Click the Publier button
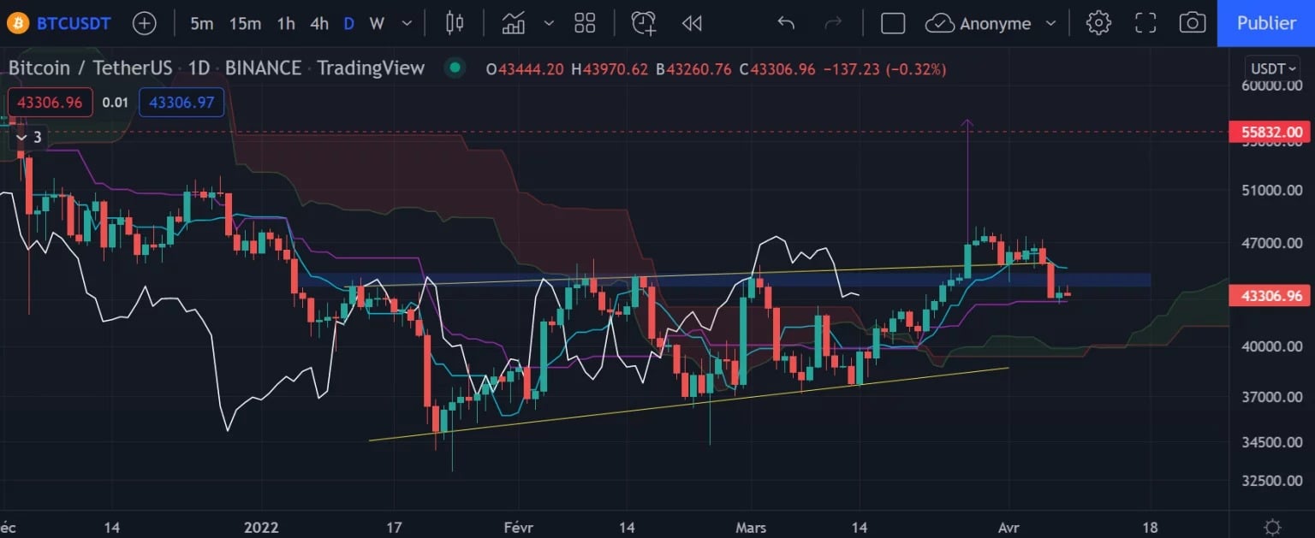This screenshot has height=538, width=1315. 1266,23
